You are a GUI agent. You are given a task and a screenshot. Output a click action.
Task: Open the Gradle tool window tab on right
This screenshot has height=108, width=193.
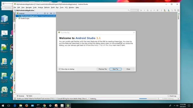coord(179,16)
